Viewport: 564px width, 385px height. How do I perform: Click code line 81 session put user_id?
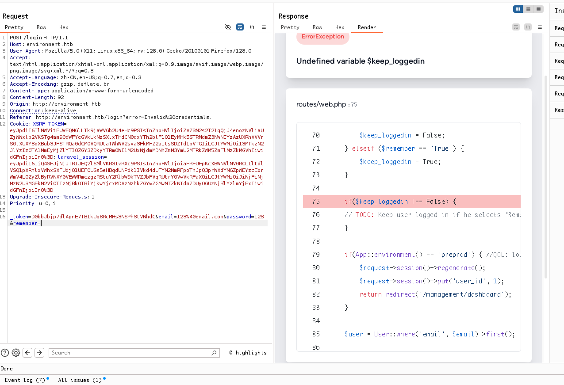[x=432, y=281]
